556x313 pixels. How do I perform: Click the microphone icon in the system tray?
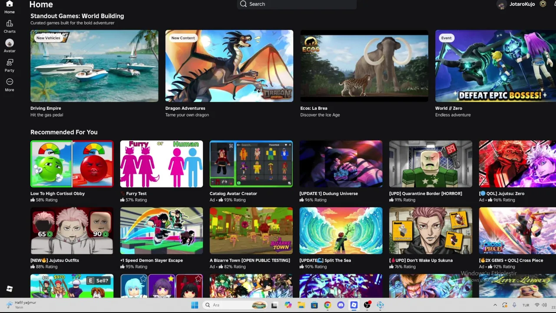pyautogui.click(x=514, y=305)
